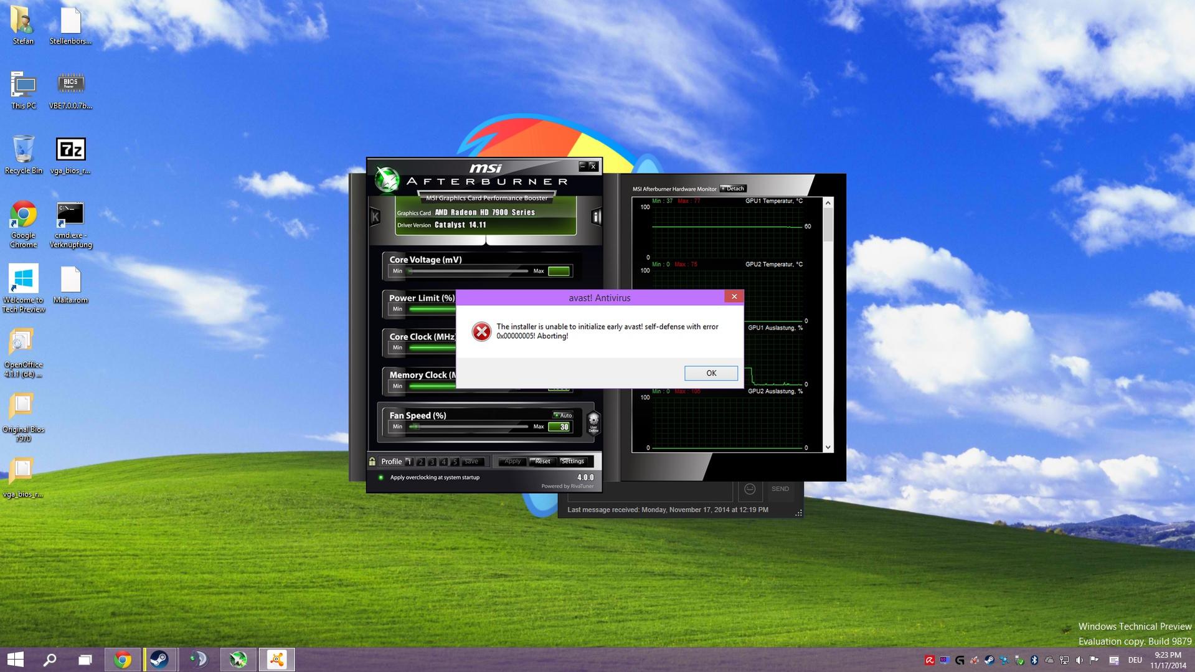Click Steam on the taskbar
This screenshot has width=1195, height=672.
pyautogui.click(x=159, y=660)
